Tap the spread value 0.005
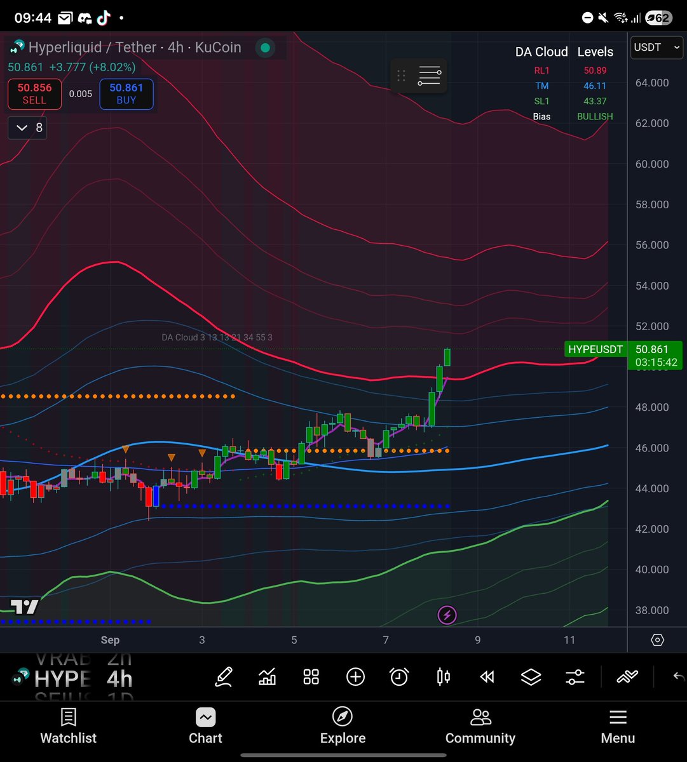This screenshot has width=687, height=762. 81,94
